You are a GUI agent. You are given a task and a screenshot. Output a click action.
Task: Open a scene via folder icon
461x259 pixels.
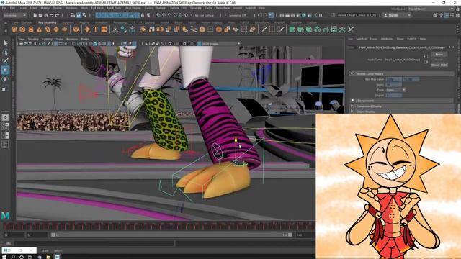click(40, 15)
